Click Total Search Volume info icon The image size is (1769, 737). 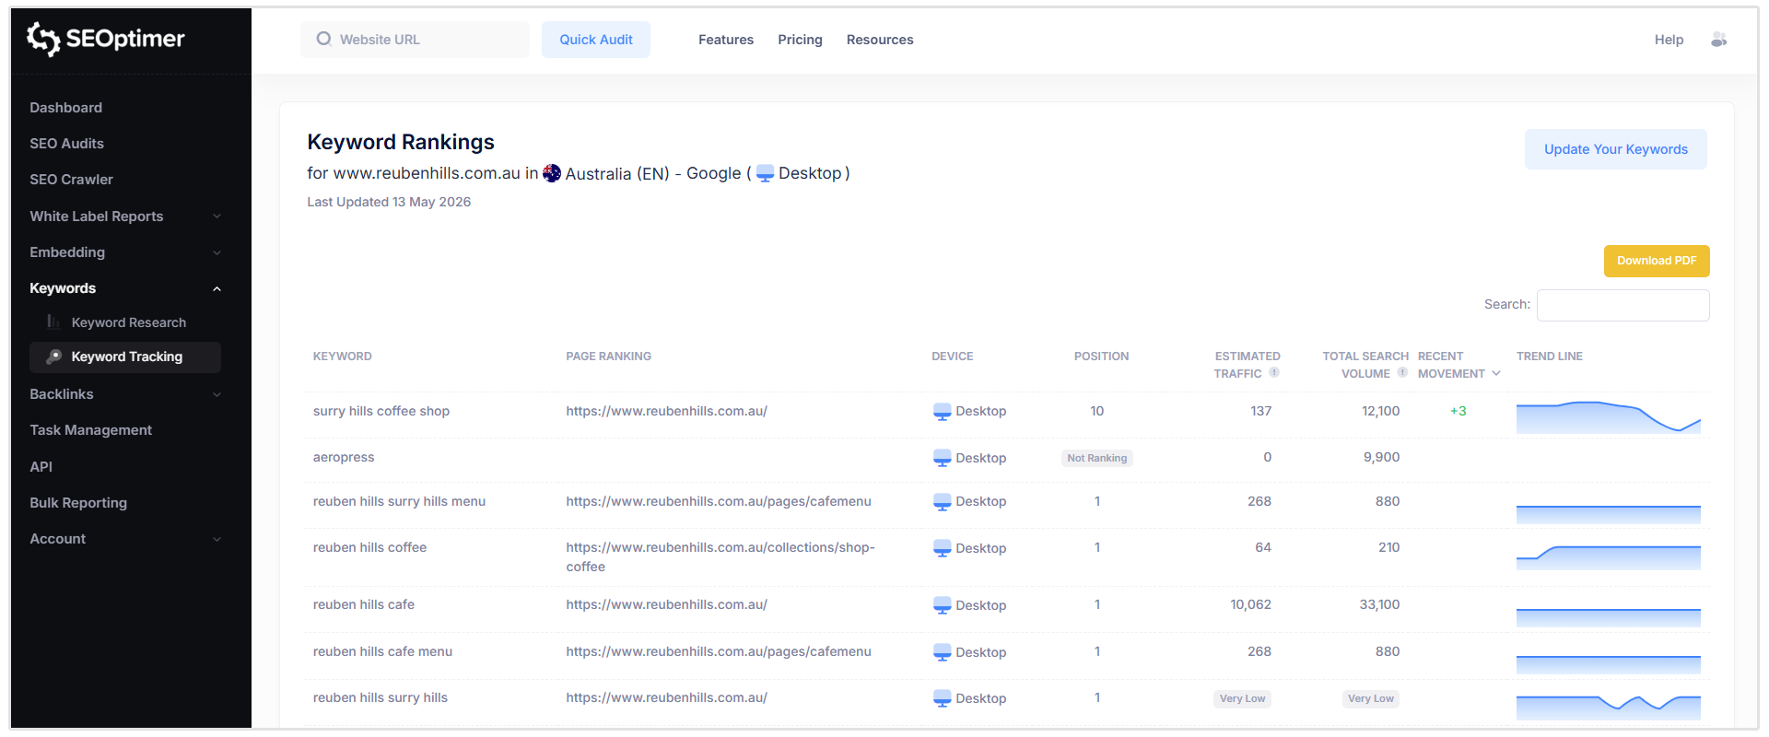pos(1402,373)
